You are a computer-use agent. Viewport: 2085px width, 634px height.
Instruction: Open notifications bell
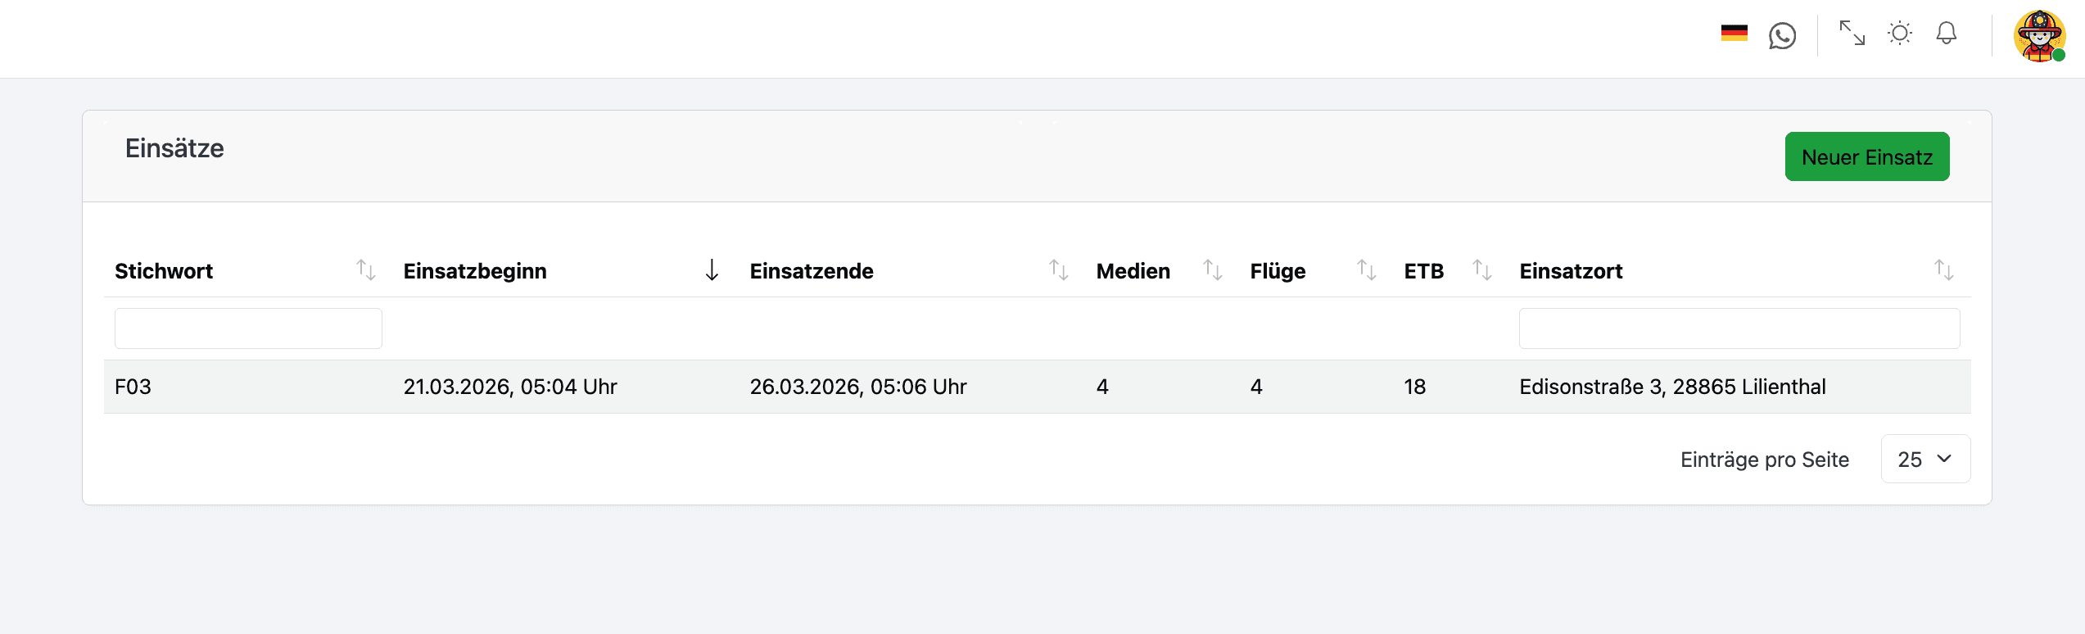[x=1946, y=34]
